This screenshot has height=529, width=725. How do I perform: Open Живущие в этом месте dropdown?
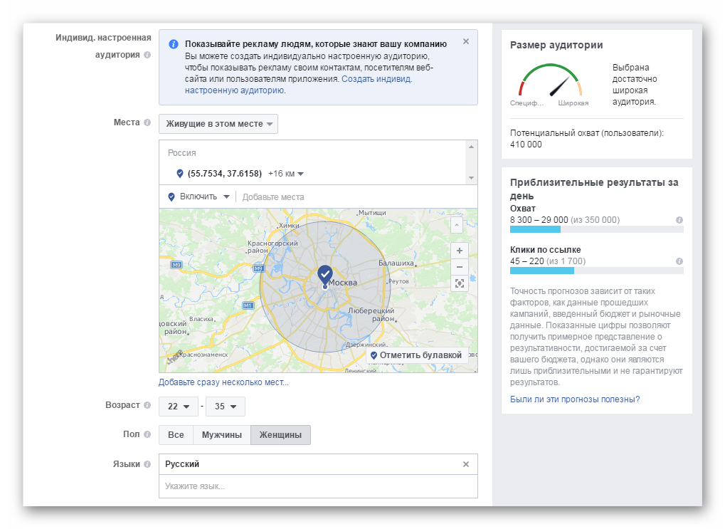(218, 124)
